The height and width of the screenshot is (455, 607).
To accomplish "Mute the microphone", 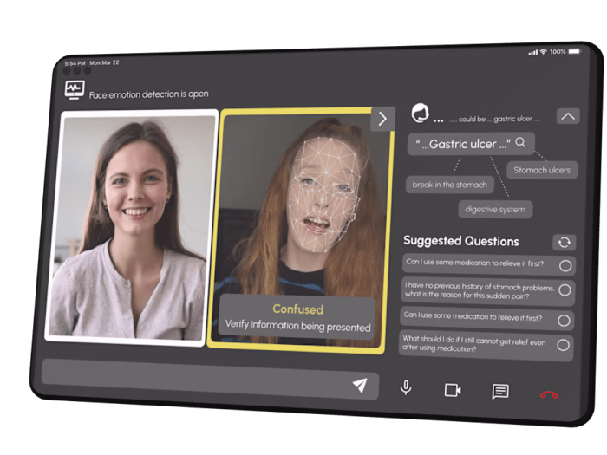I will click(406, 387).
